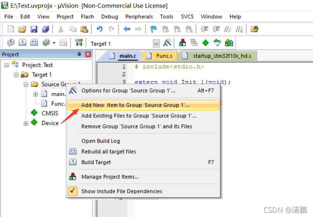The image size is (313, 217).
Task: Choose Build Target in context menu
Action: 143,162
